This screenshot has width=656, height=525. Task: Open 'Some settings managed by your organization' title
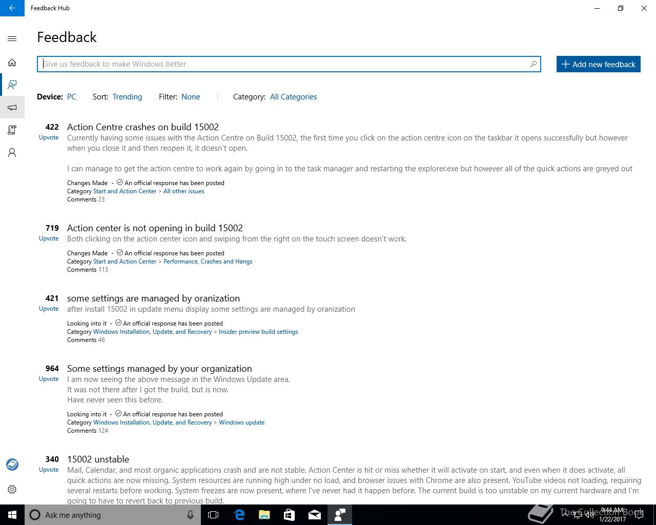coord(159,368)
